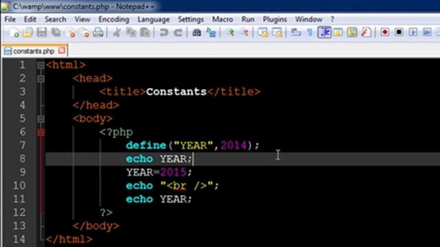Viewport: 440px width, 247px height.
Task: Click the Close document toolbar icon
Action: coord(70,32)
